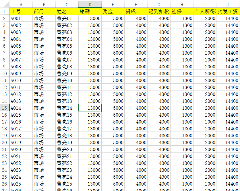The height and width of the screenshot is (191, 240).
Task: Select 2000 tax cell in row 5
Action: 205,39
